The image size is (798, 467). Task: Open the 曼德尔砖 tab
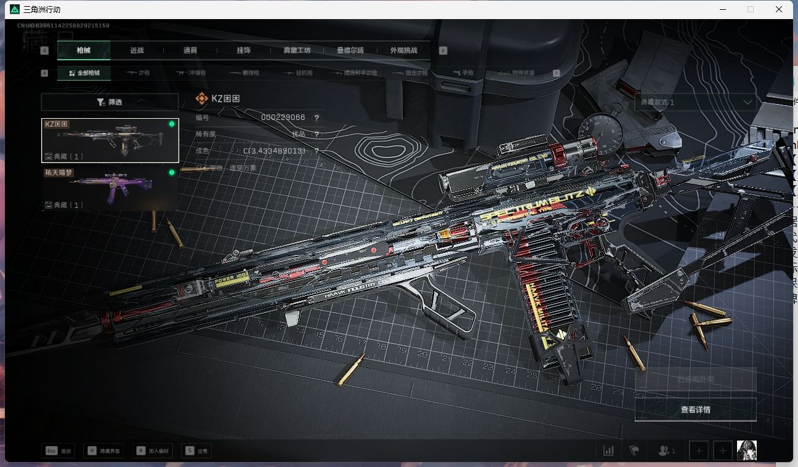350,50
